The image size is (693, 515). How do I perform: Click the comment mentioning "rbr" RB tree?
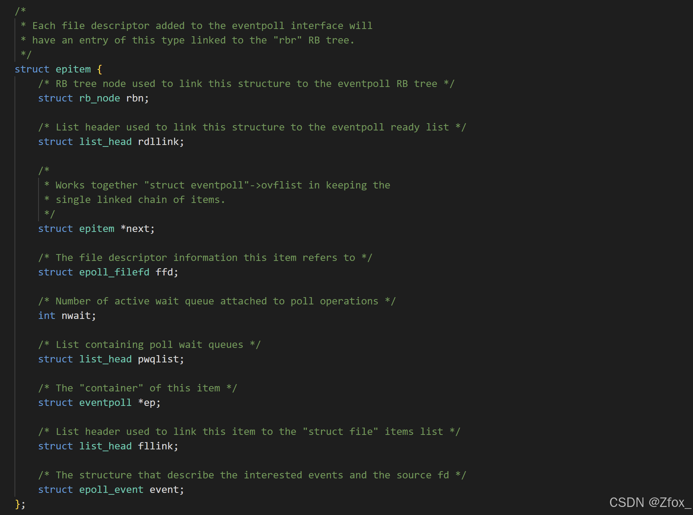(x=188, y=40)
